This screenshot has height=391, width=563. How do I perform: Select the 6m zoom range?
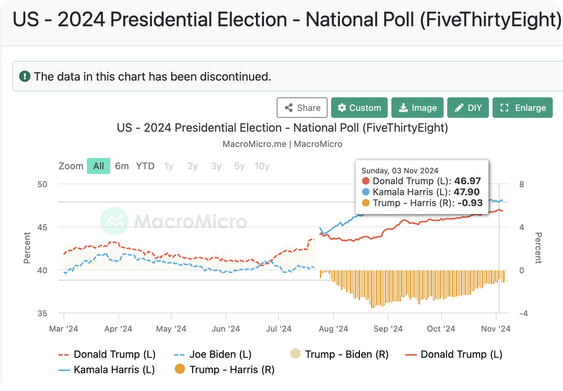pyautogui.click(x=122, y=166)
